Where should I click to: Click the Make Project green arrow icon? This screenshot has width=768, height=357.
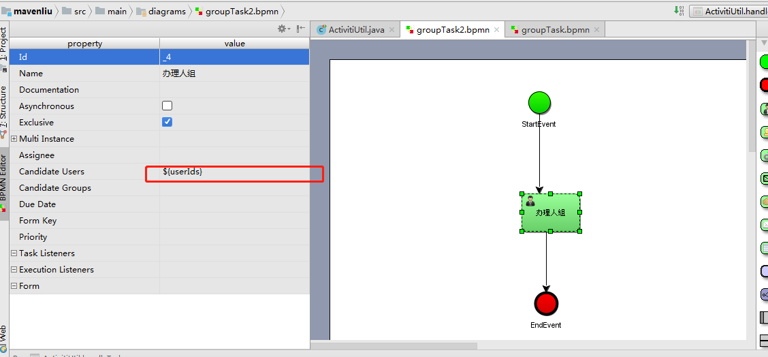coord(679,11)
